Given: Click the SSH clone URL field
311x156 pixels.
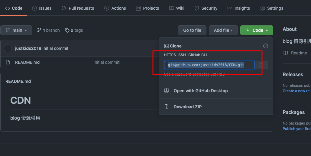Looking at the screenshot, I should [209, 65].
